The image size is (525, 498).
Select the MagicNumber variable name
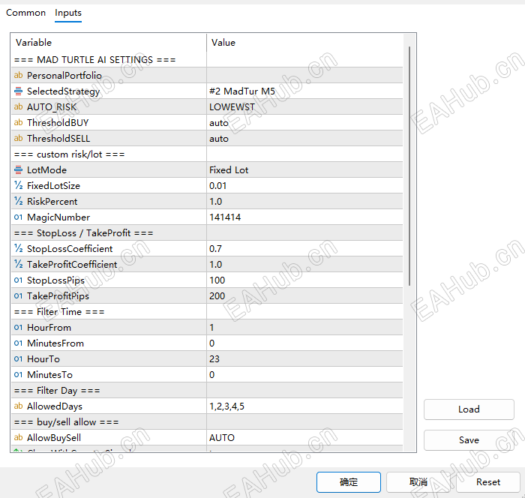58,217
